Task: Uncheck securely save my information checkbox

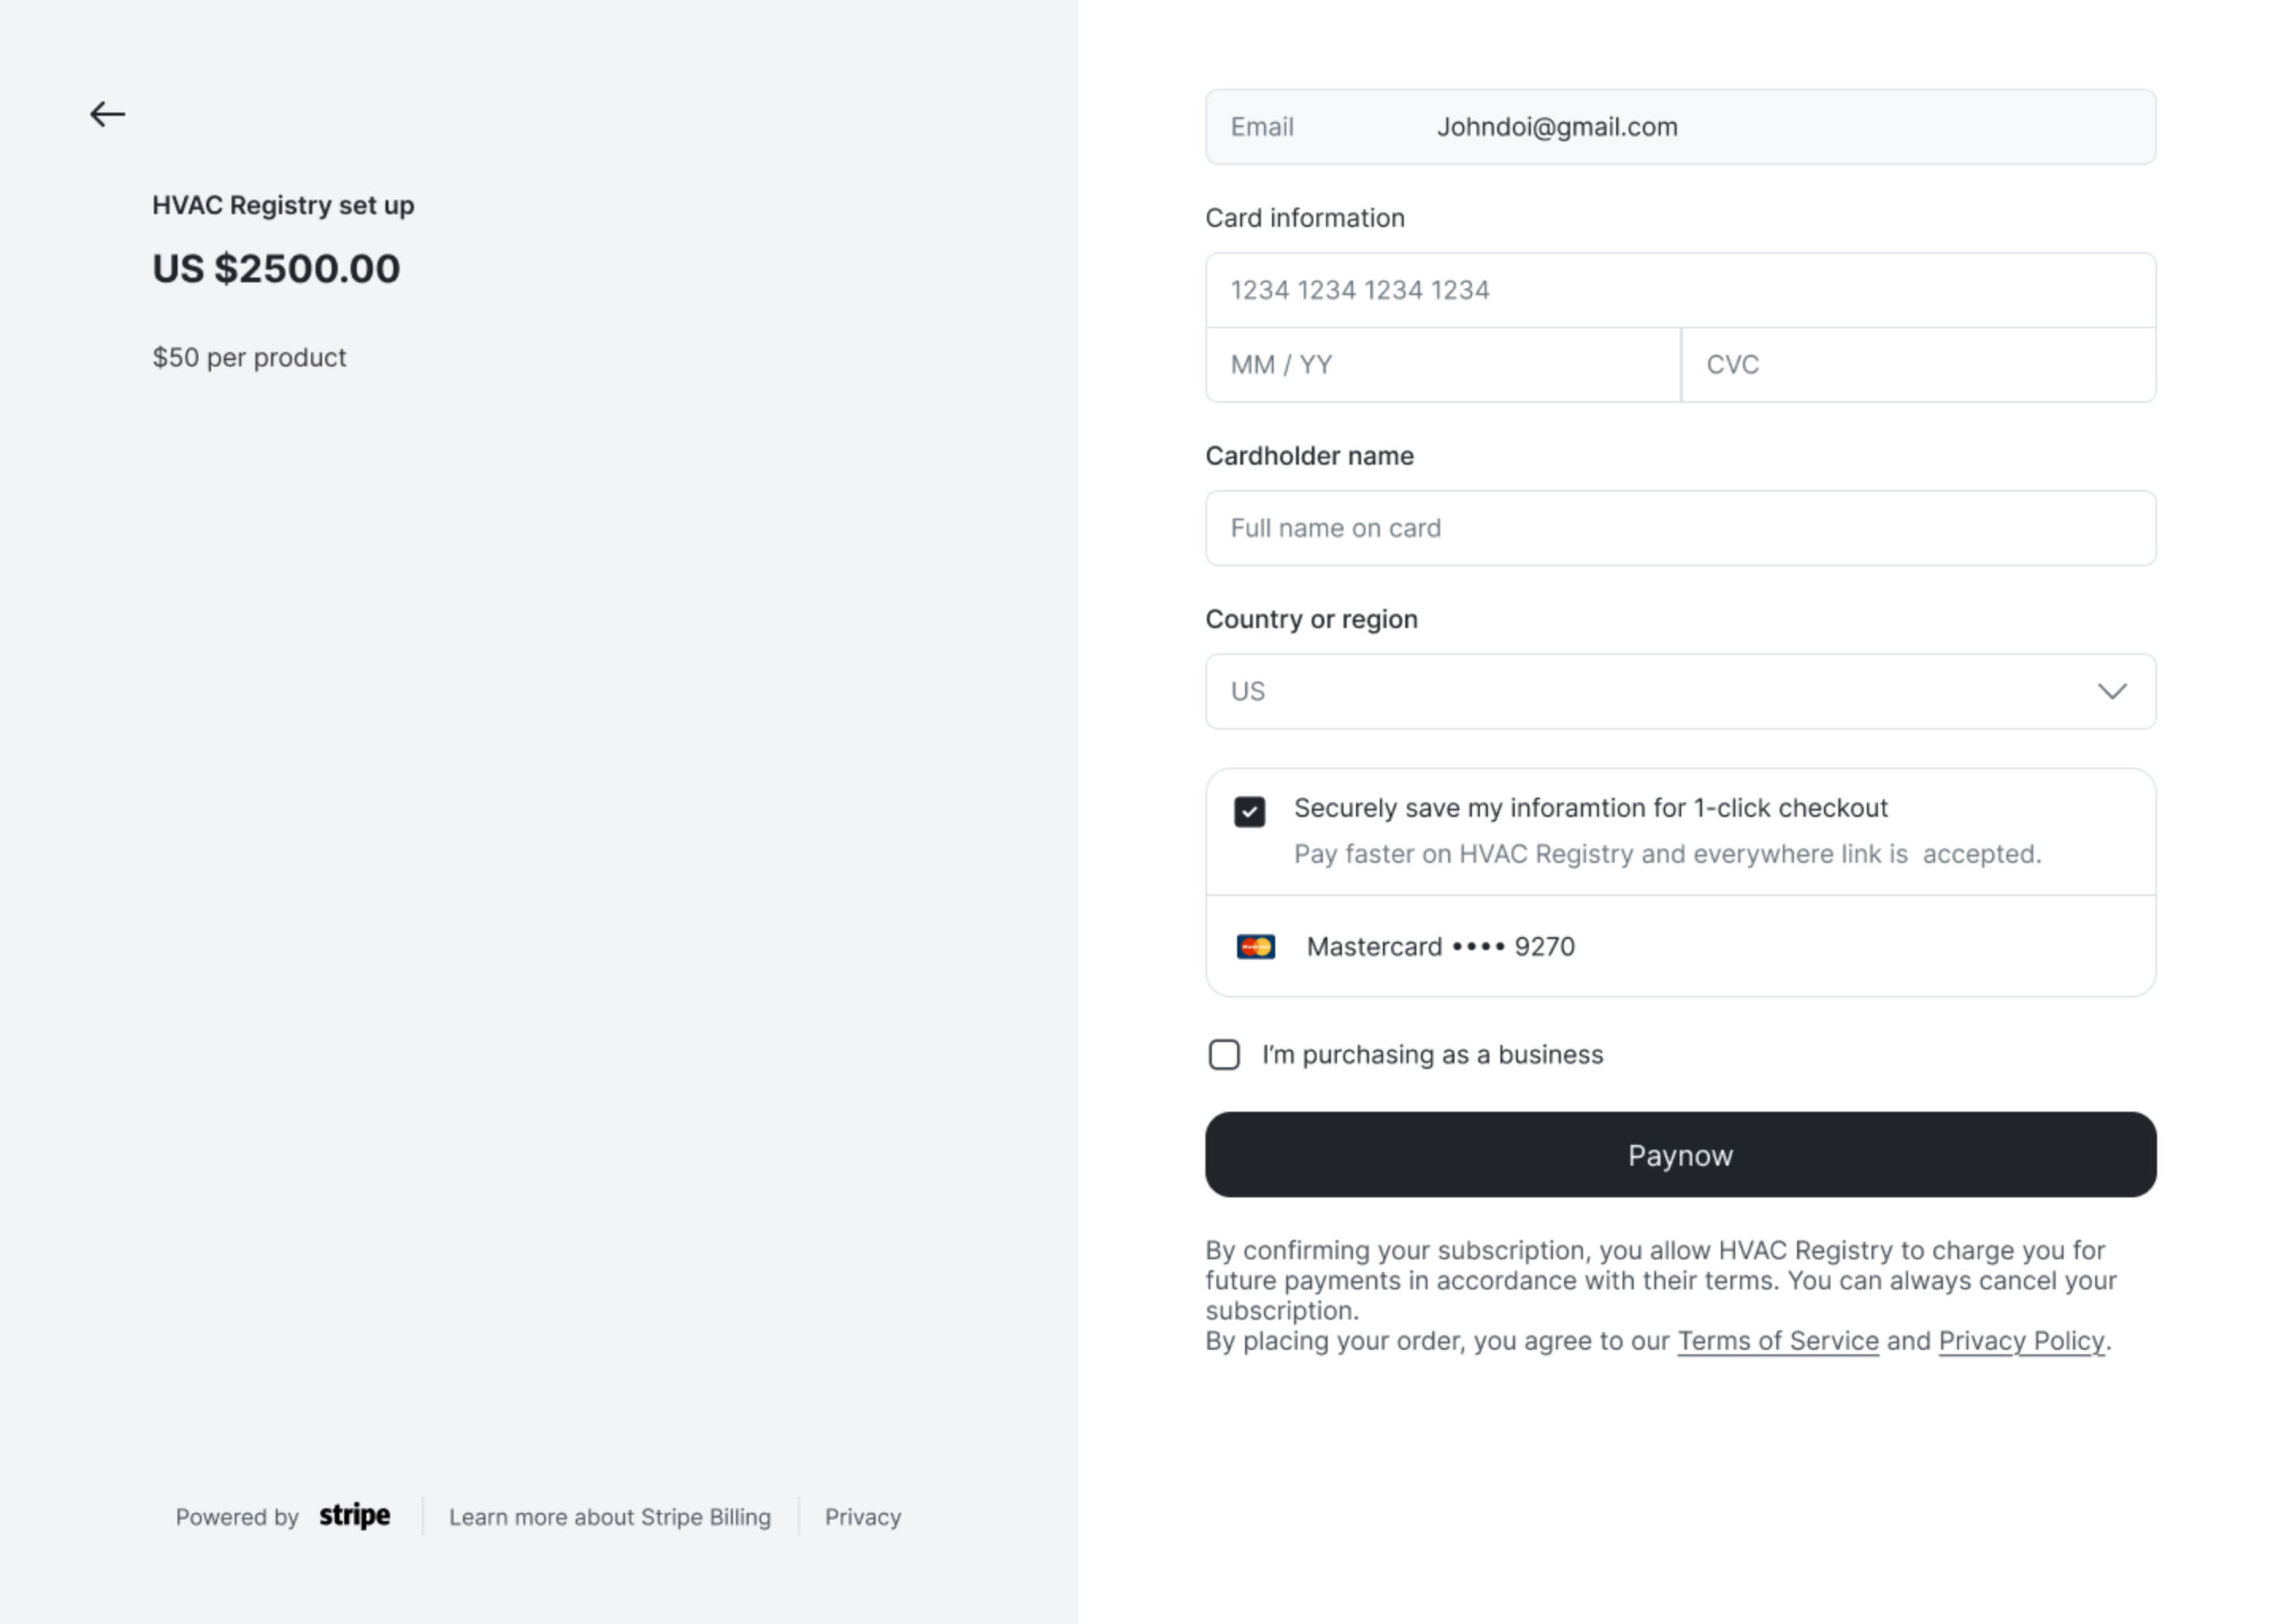Action: click(1249, 811)
